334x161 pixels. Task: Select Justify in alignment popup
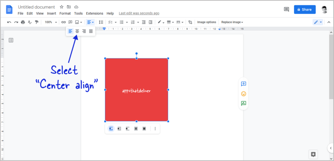(91, 31)
